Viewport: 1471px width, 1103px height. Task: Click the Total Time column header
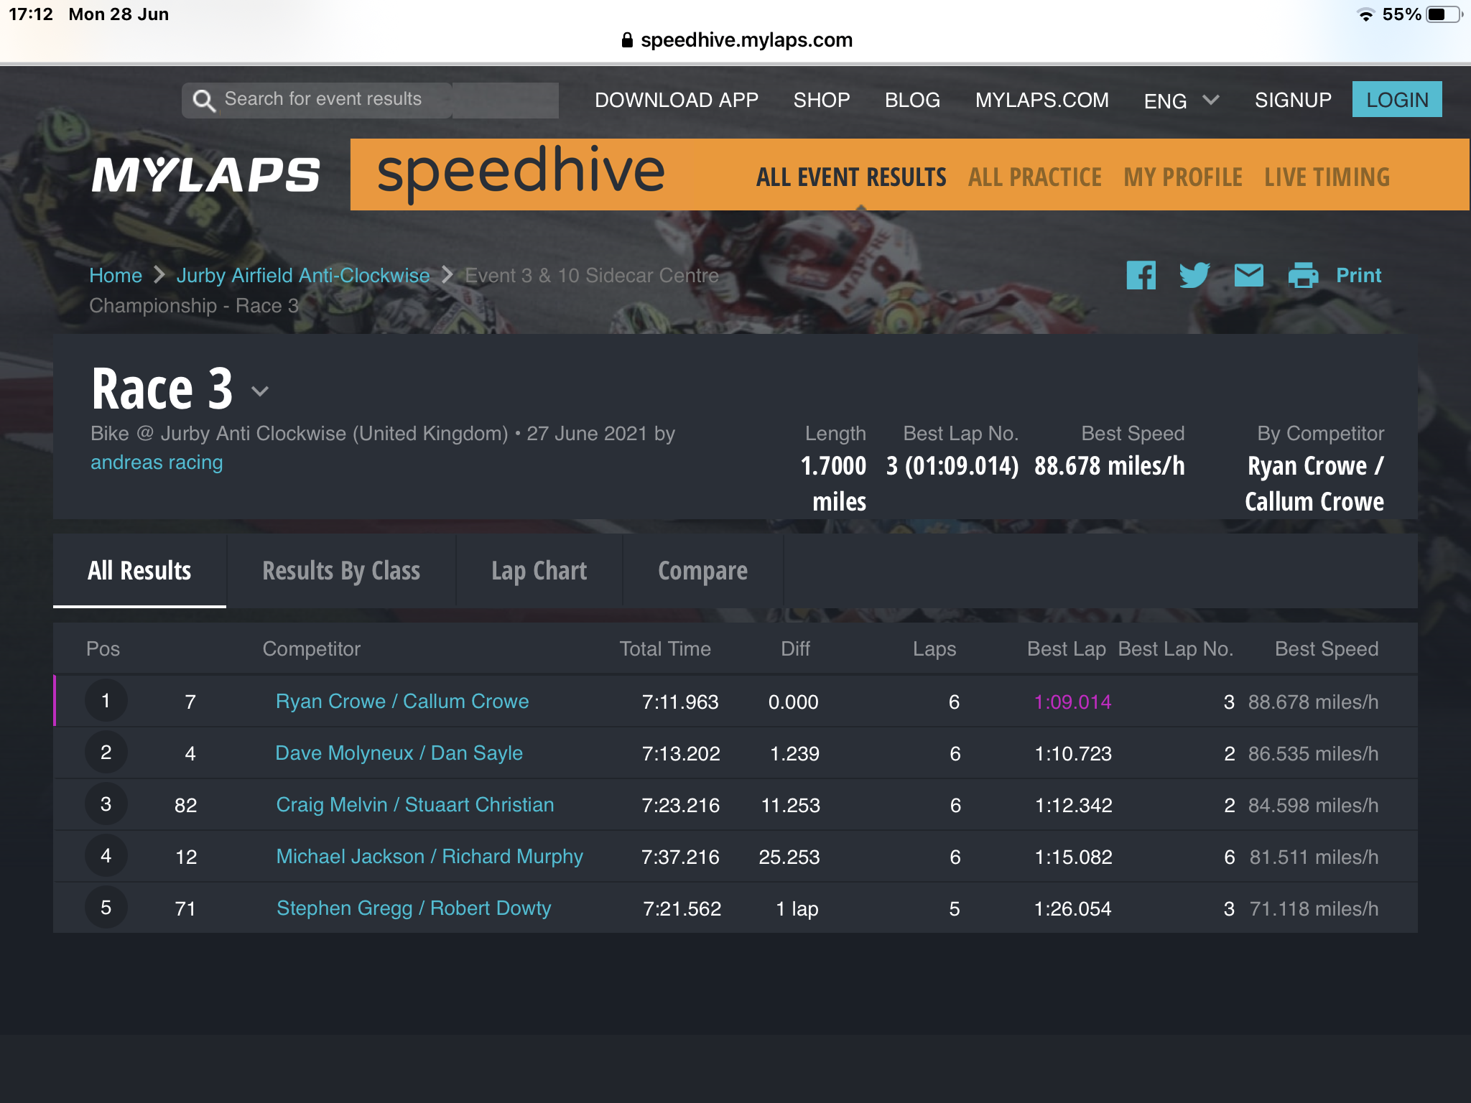coord(665,649)
